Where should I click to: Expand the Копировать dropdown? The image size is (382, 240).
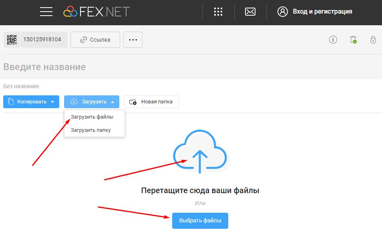click(x=31, y=102)
